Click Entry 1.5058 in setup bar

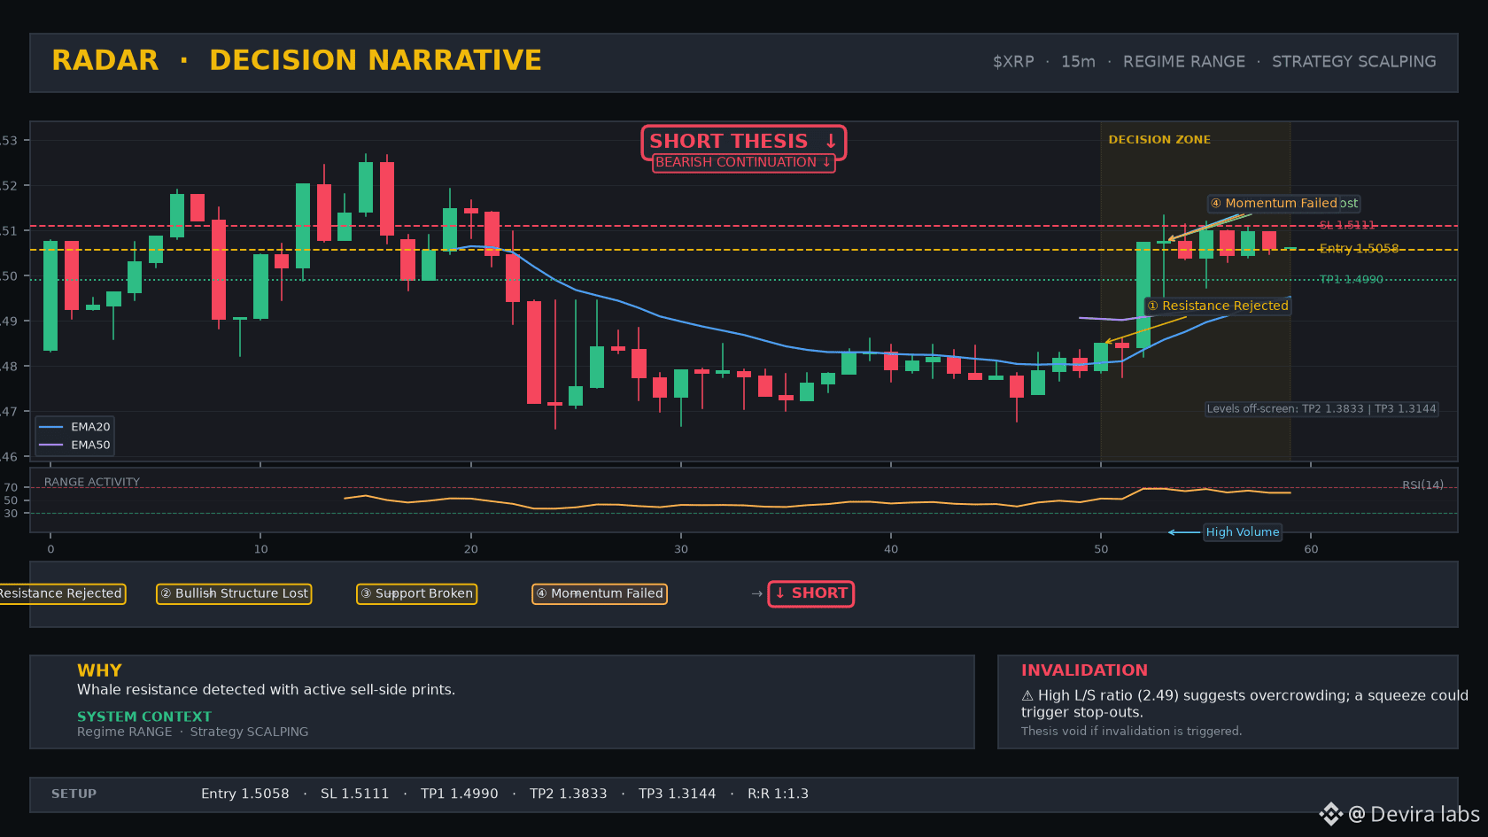pyautogui.click(x=245, y=794)
